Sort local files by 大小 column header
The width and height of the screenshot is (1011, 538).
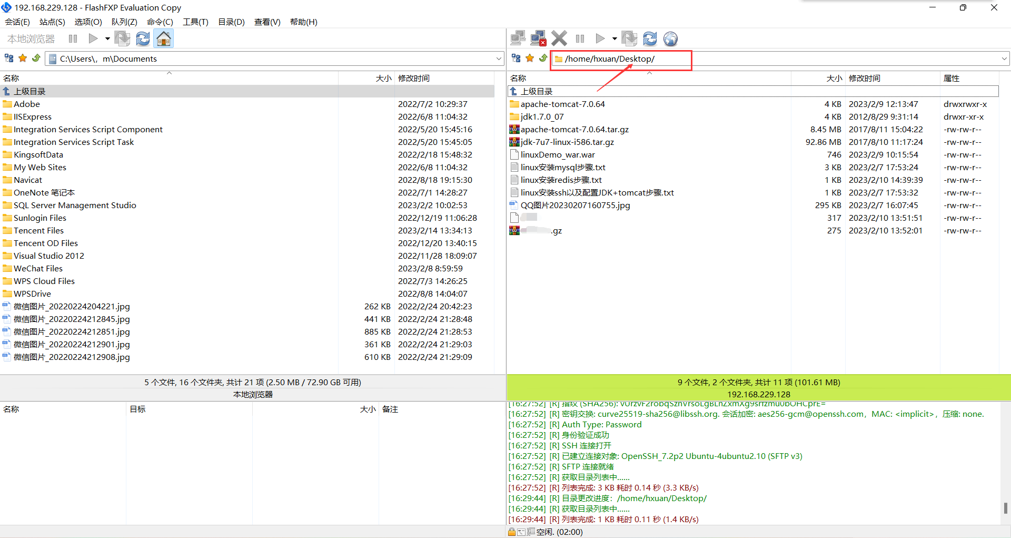(x=366, y=78)
